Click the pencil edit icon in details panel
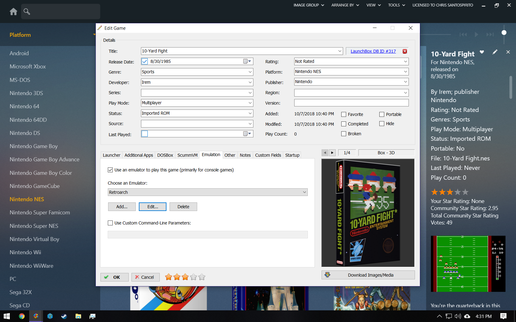The image size is (516, 322). (495, 52)
